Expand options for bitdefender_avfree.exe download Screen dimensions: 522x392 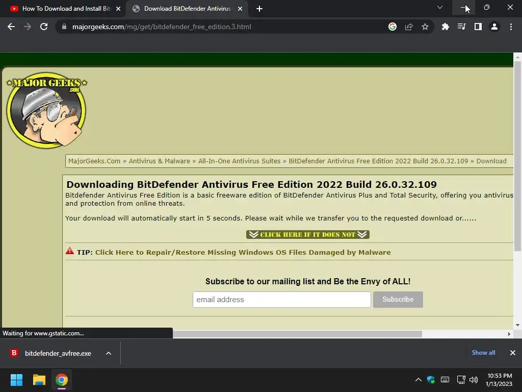[x=109, y=353]
